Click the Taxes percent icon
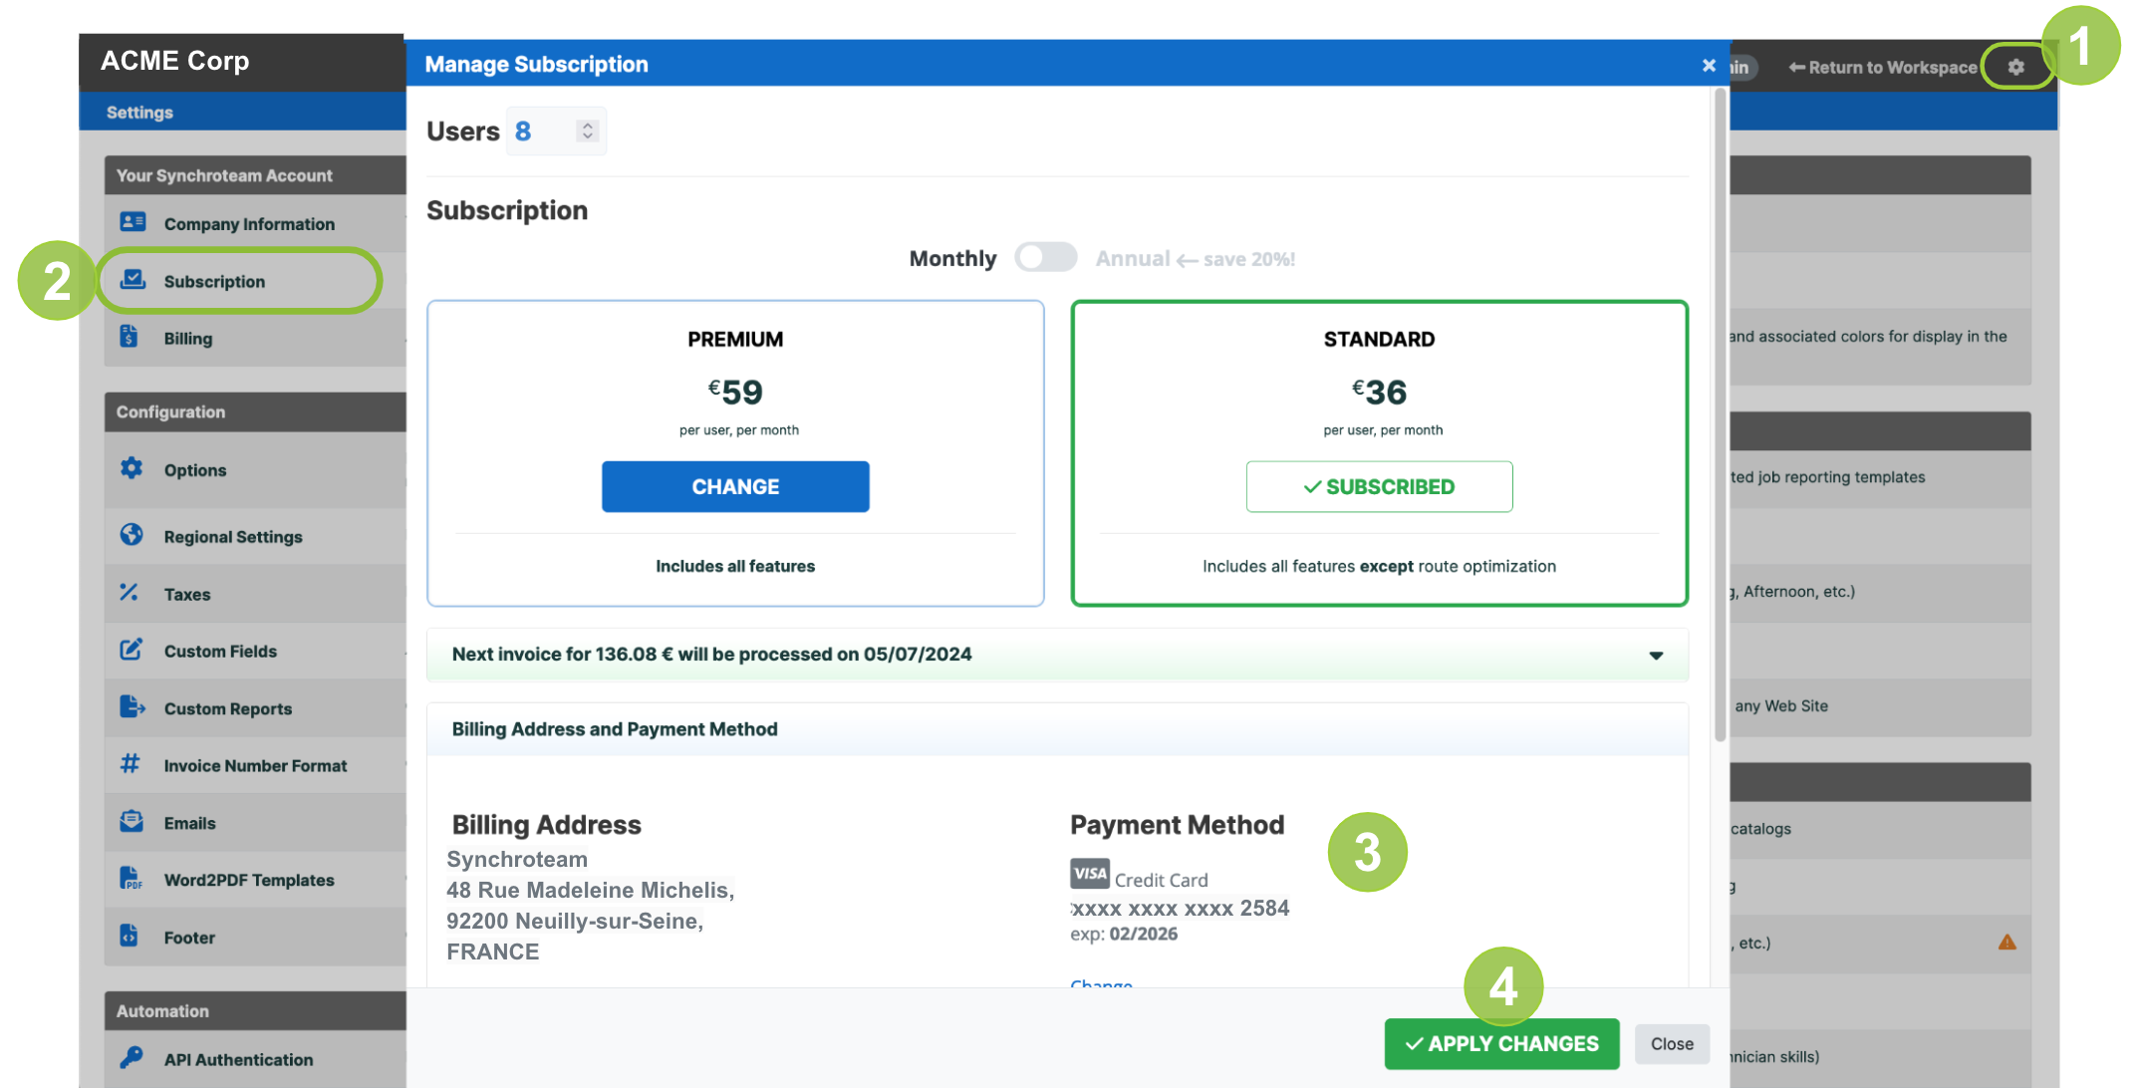 (x=130, y=593)
